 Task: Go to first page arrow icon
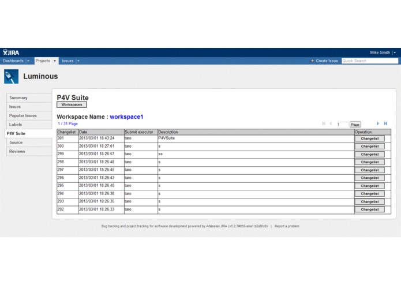tap(324, 123)
